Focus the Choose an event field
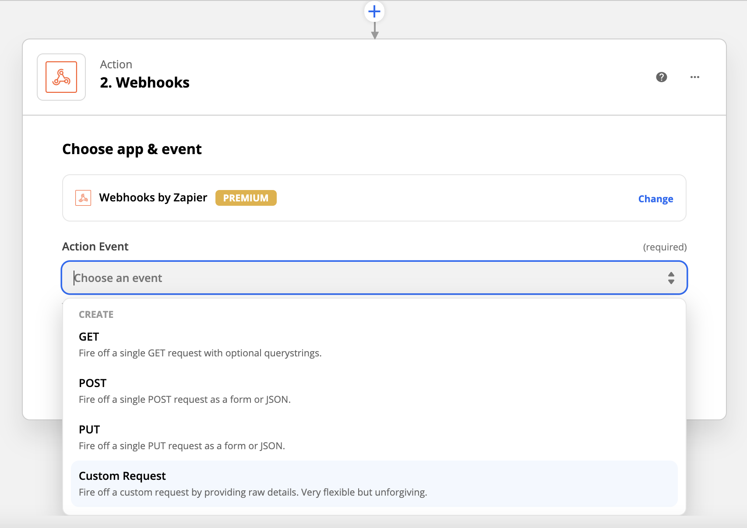The width and height of the screenshot is (747, 528). tap(374, 278)
